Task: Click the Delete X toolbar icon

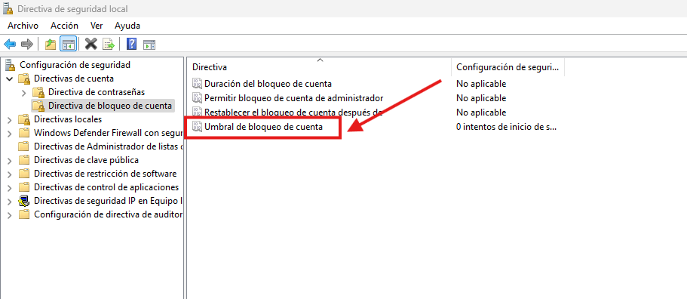Action: [90, 44]
